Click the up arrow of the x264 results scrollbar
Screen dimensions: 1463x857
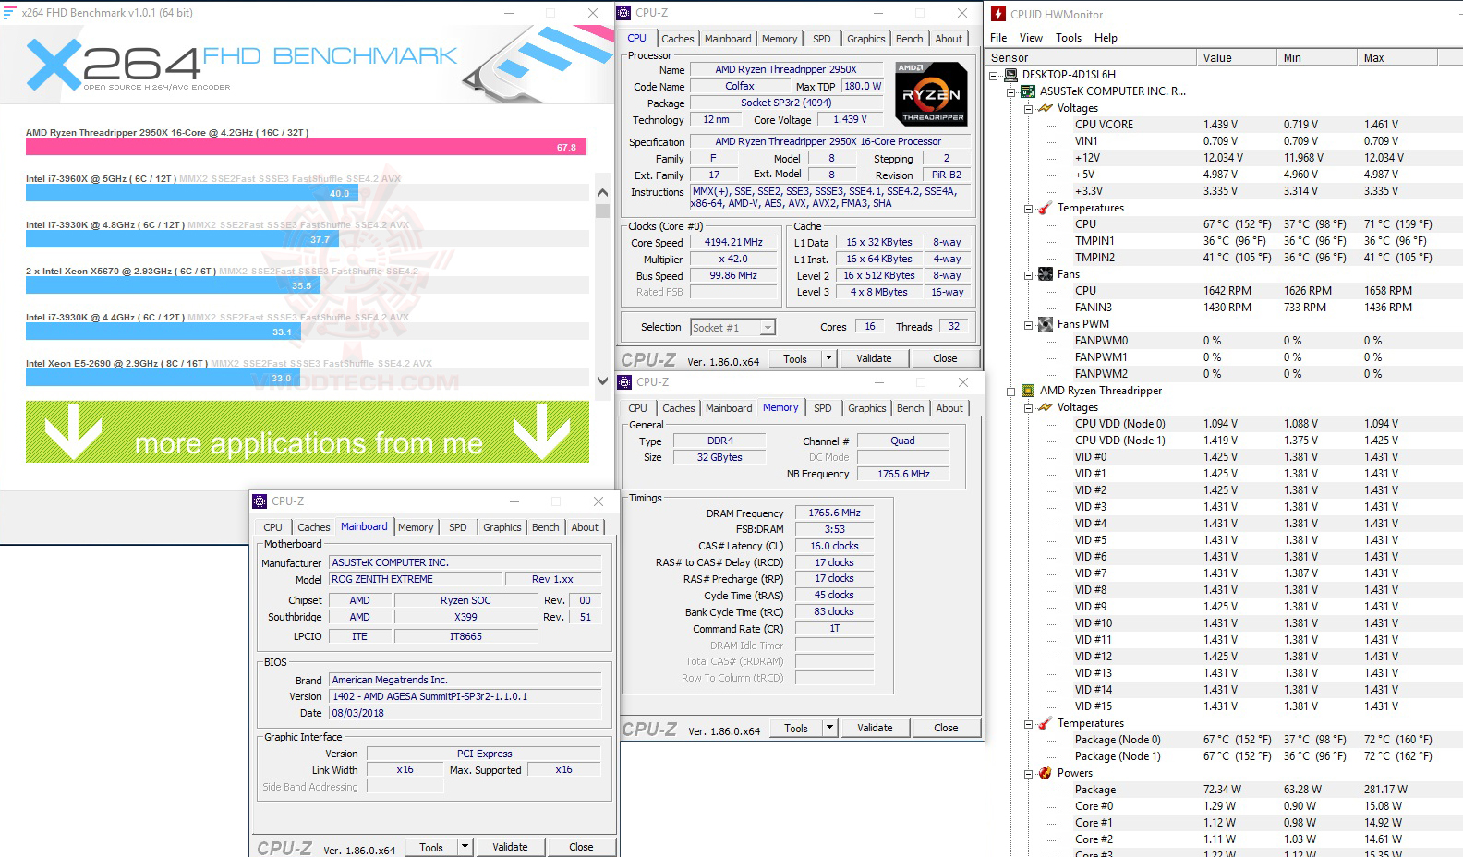pos(602,193)
